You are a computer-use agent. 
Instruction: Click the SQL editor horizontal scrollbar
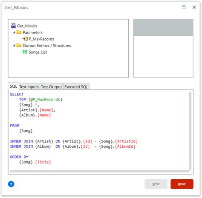pyautogui.click(x=99, y=171)
